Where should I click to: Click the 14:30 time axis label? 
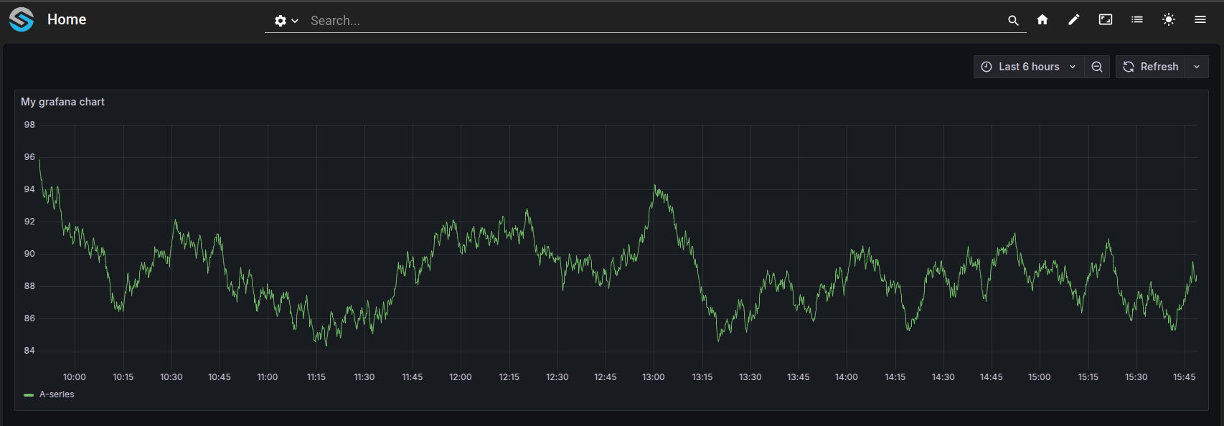(x=943, y=377)
